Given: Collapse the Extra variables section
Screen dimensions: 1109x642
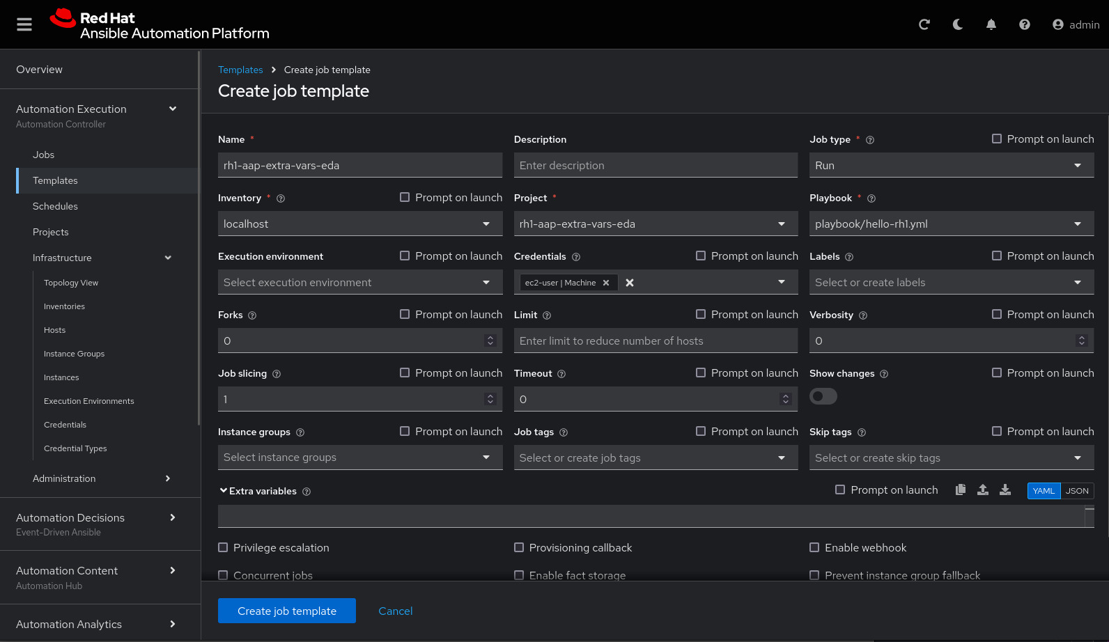Looking at the screenshot, I should coord(224,491).
